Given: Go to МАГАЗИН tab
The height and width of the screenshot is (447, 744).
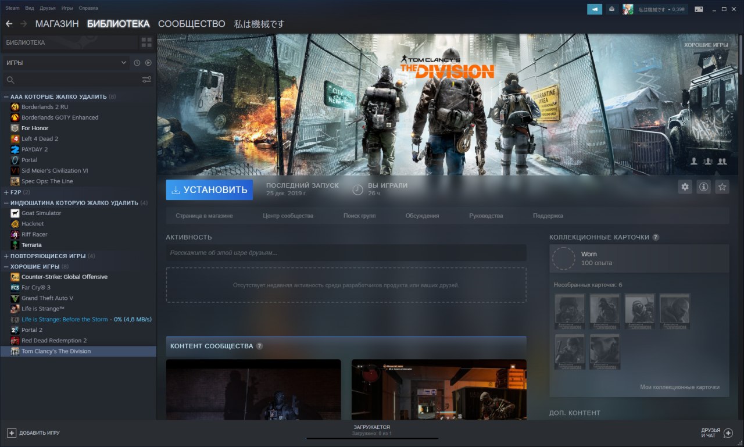Looking at the screenshot, I should pos(57,24).
